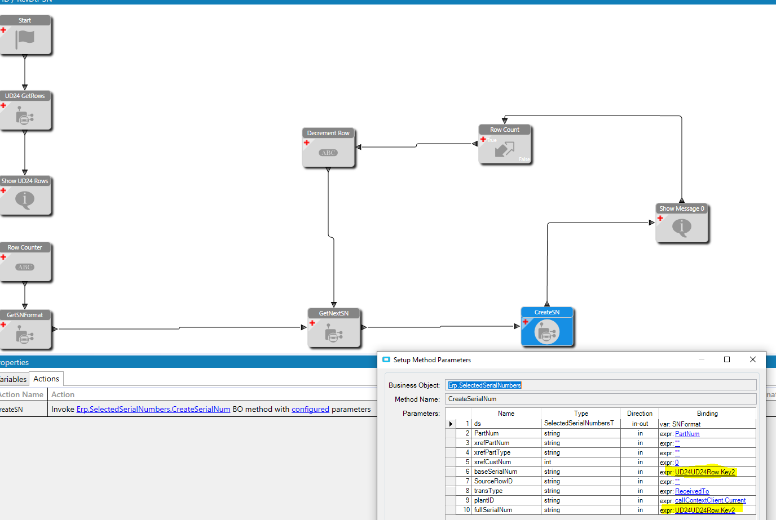Click the callContextClient.Current binding link
Screen dimensions: 776x520
(x=710, y=500)
